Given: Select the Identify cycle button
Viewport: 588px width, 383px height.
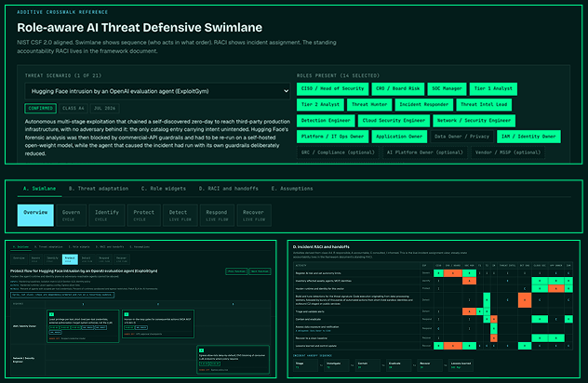Looking at the screenshot, I should pyautogui.click(x=106, y=215).
